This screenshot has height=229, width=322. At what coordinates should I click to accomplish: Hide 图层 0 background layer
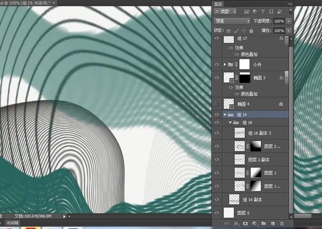[x=217, y=212]
